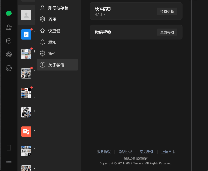Open the Contacts icon in the sidebar

(x=9, y=27)
